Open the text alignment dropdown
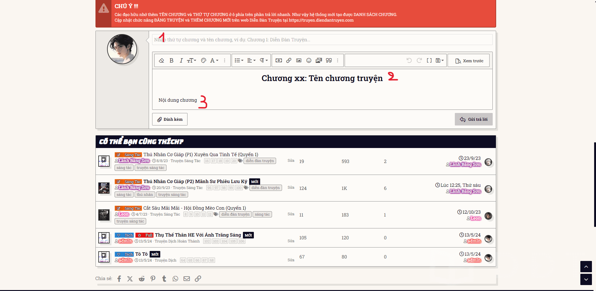 pos(251,60)
